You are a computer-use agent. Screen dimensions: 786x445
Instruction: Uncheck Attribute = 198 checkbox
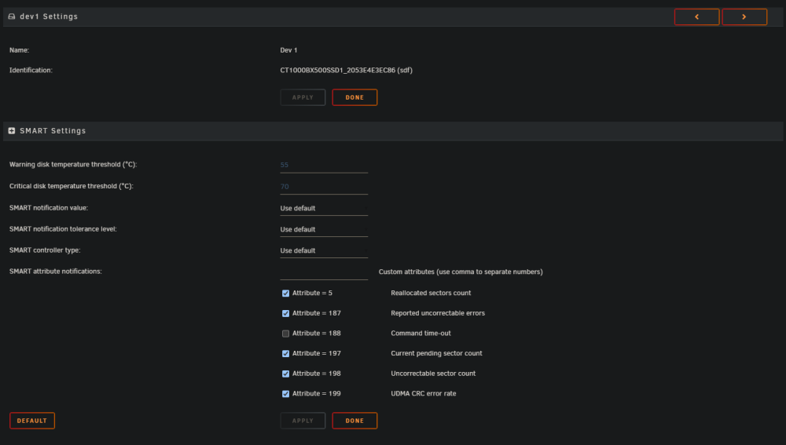pyautogui.click(x=286, y=374)
